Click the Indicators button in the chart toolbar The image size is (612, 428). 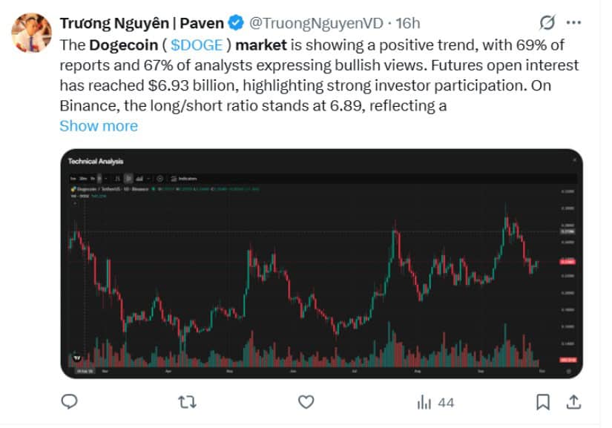[182, 179]
